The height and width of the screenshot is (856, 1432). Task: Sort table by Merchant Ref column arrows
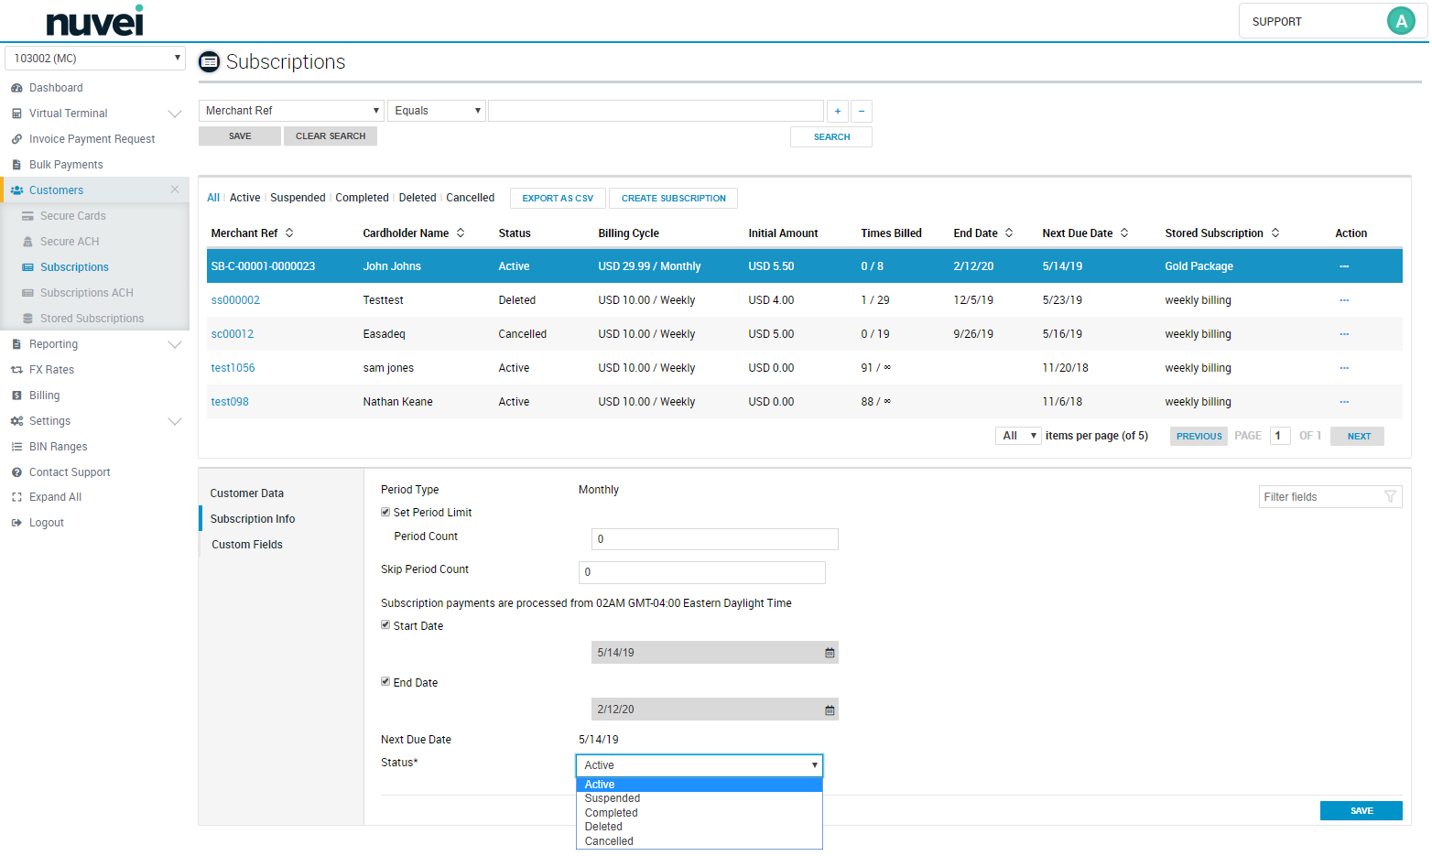[x=289, y=233]
